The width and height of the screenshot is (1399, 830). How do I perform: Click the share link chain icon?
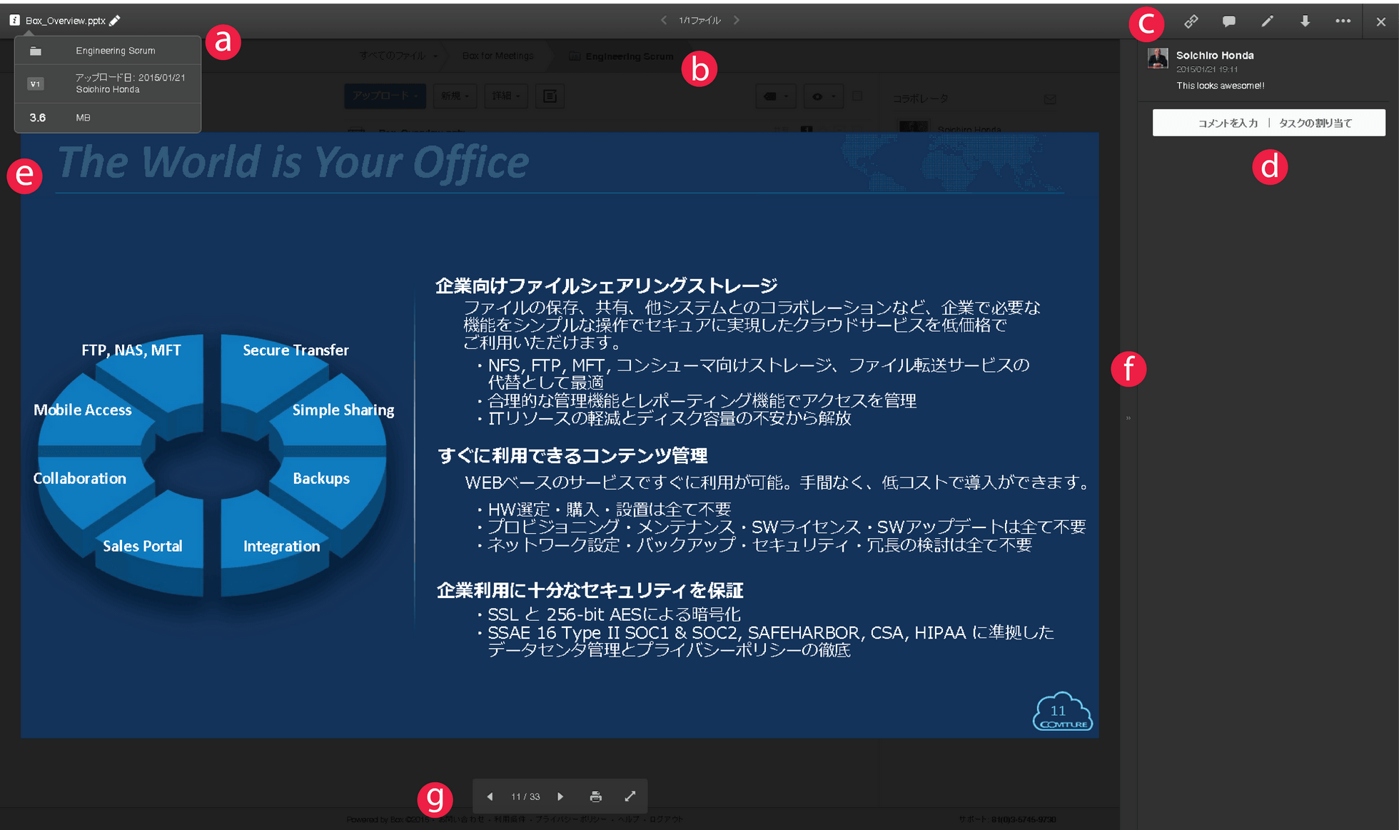[x=1191, y=21]
